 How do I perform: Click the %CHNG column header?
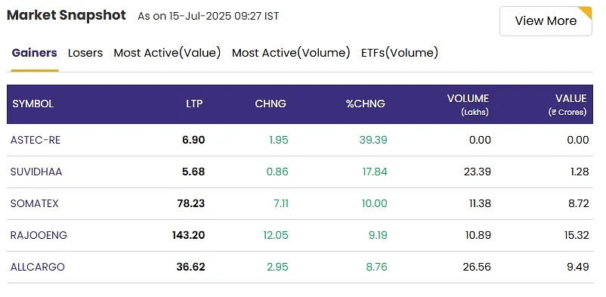366,104
